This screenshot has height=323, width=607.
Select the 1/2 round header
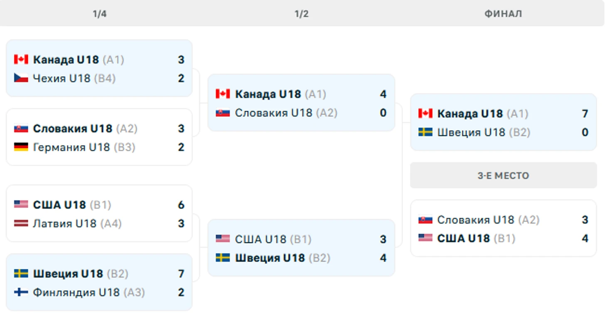pyautogui.click(x=302, y=14)
